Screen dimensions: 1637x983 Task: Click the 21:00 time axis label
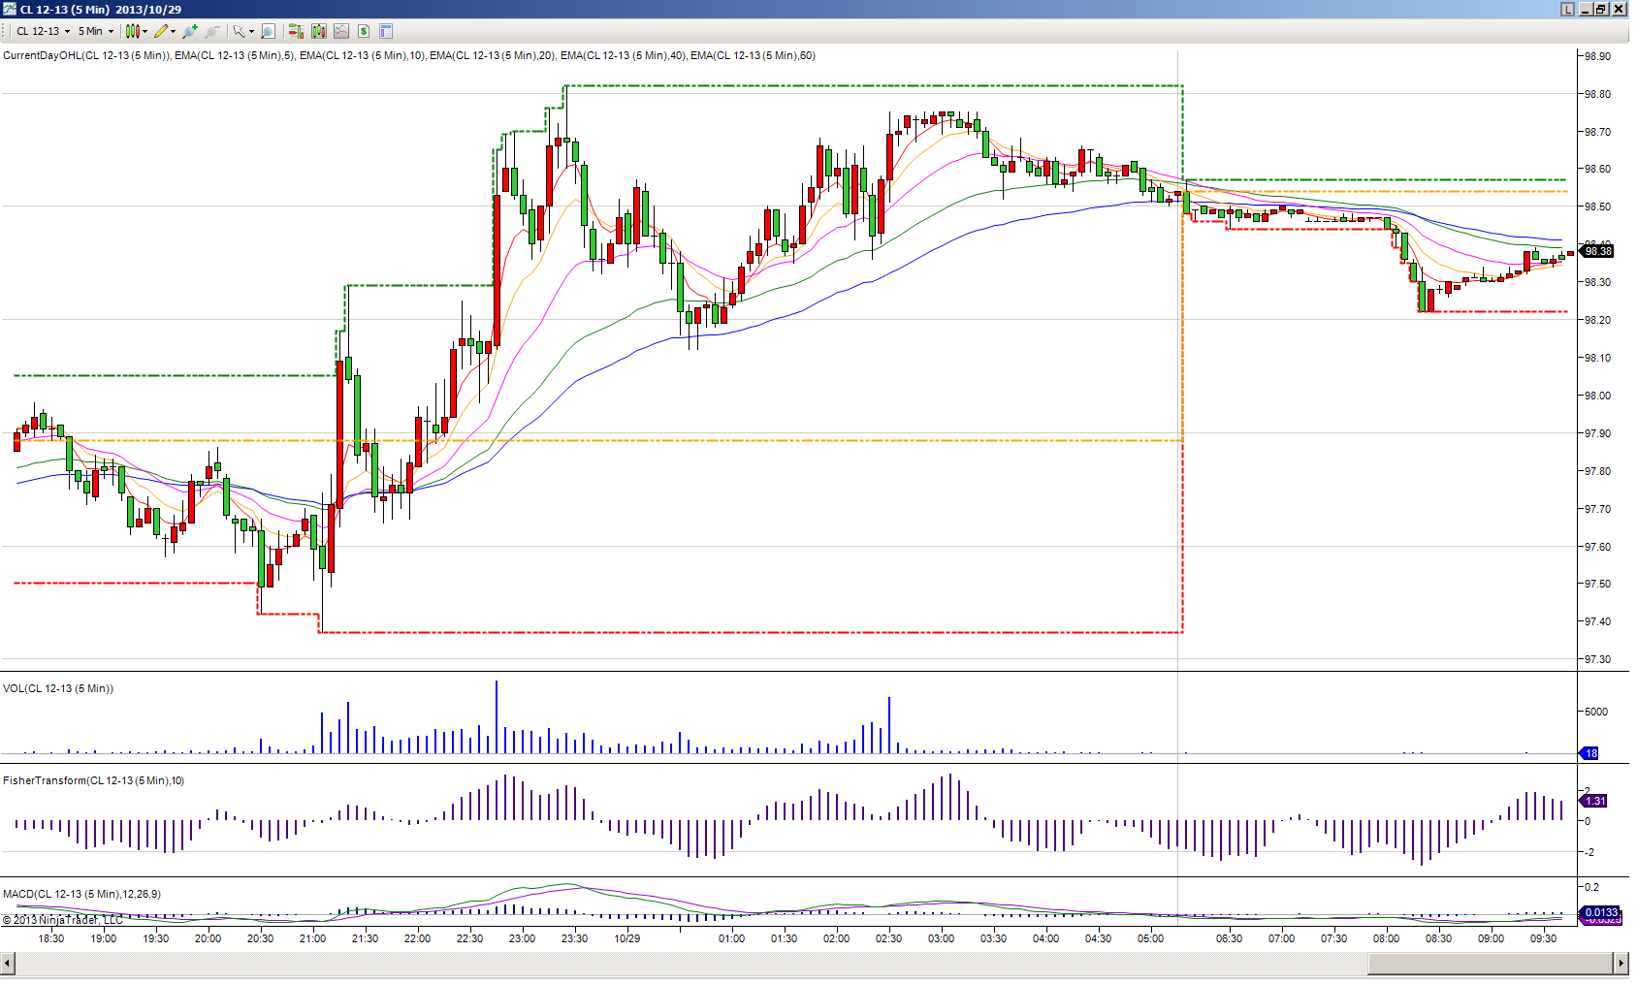point(313,938)
